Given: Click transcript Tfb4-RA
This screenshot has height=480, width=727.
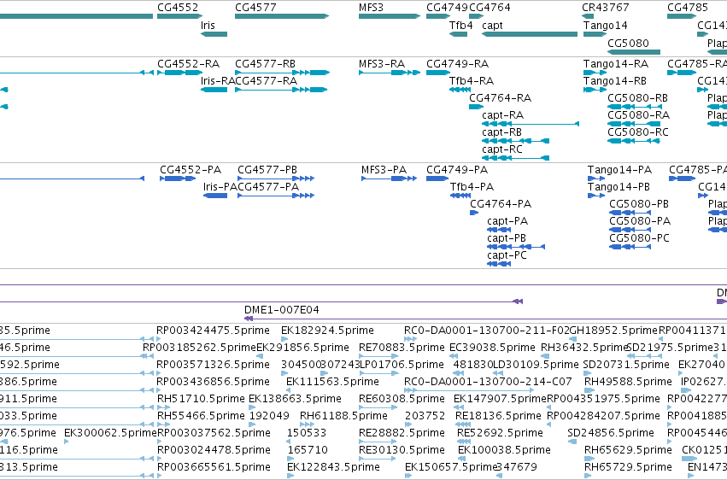Looking at the screenshot, I should pyautogui.click(x=460, y=90).
